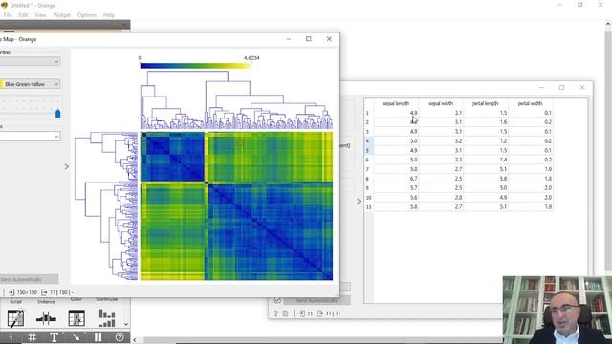Image resolution: width=612 pixels, height=344 pixels.
Task: Open the Blue-Green-Yellow palette dropdown
Action: coord(30,84)
